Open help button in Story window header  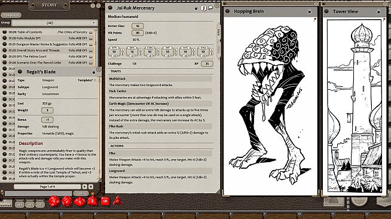[93, 5]
